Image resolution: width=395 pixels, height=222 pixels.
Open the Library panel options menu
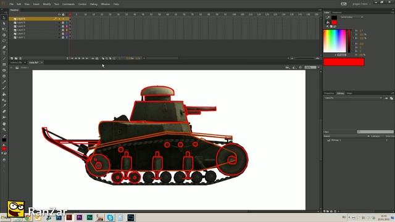tap(393, 93)
